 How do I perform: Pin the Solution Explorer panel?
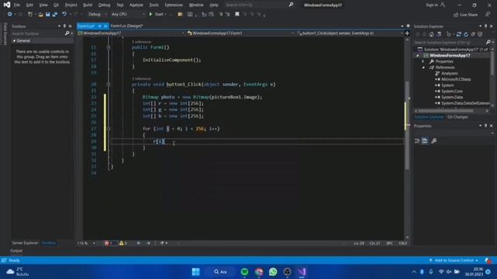485,26
